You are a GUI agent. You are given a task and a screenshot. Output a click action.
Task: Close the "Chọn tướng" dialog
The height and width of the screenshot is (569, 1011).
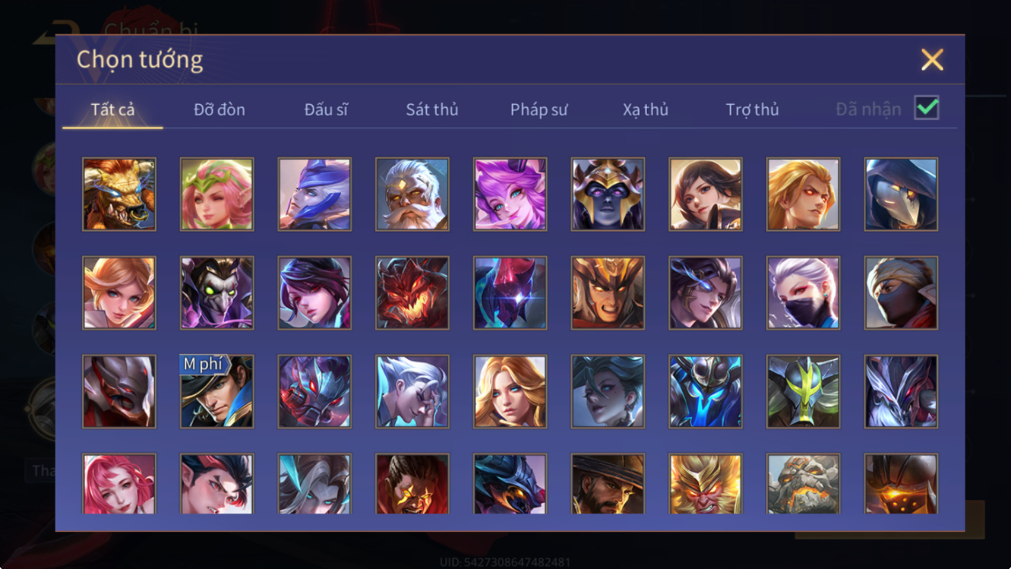(932, 60)
